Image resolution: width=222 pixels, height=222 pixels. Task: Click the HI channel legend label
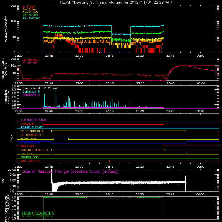tap(30, 63)
